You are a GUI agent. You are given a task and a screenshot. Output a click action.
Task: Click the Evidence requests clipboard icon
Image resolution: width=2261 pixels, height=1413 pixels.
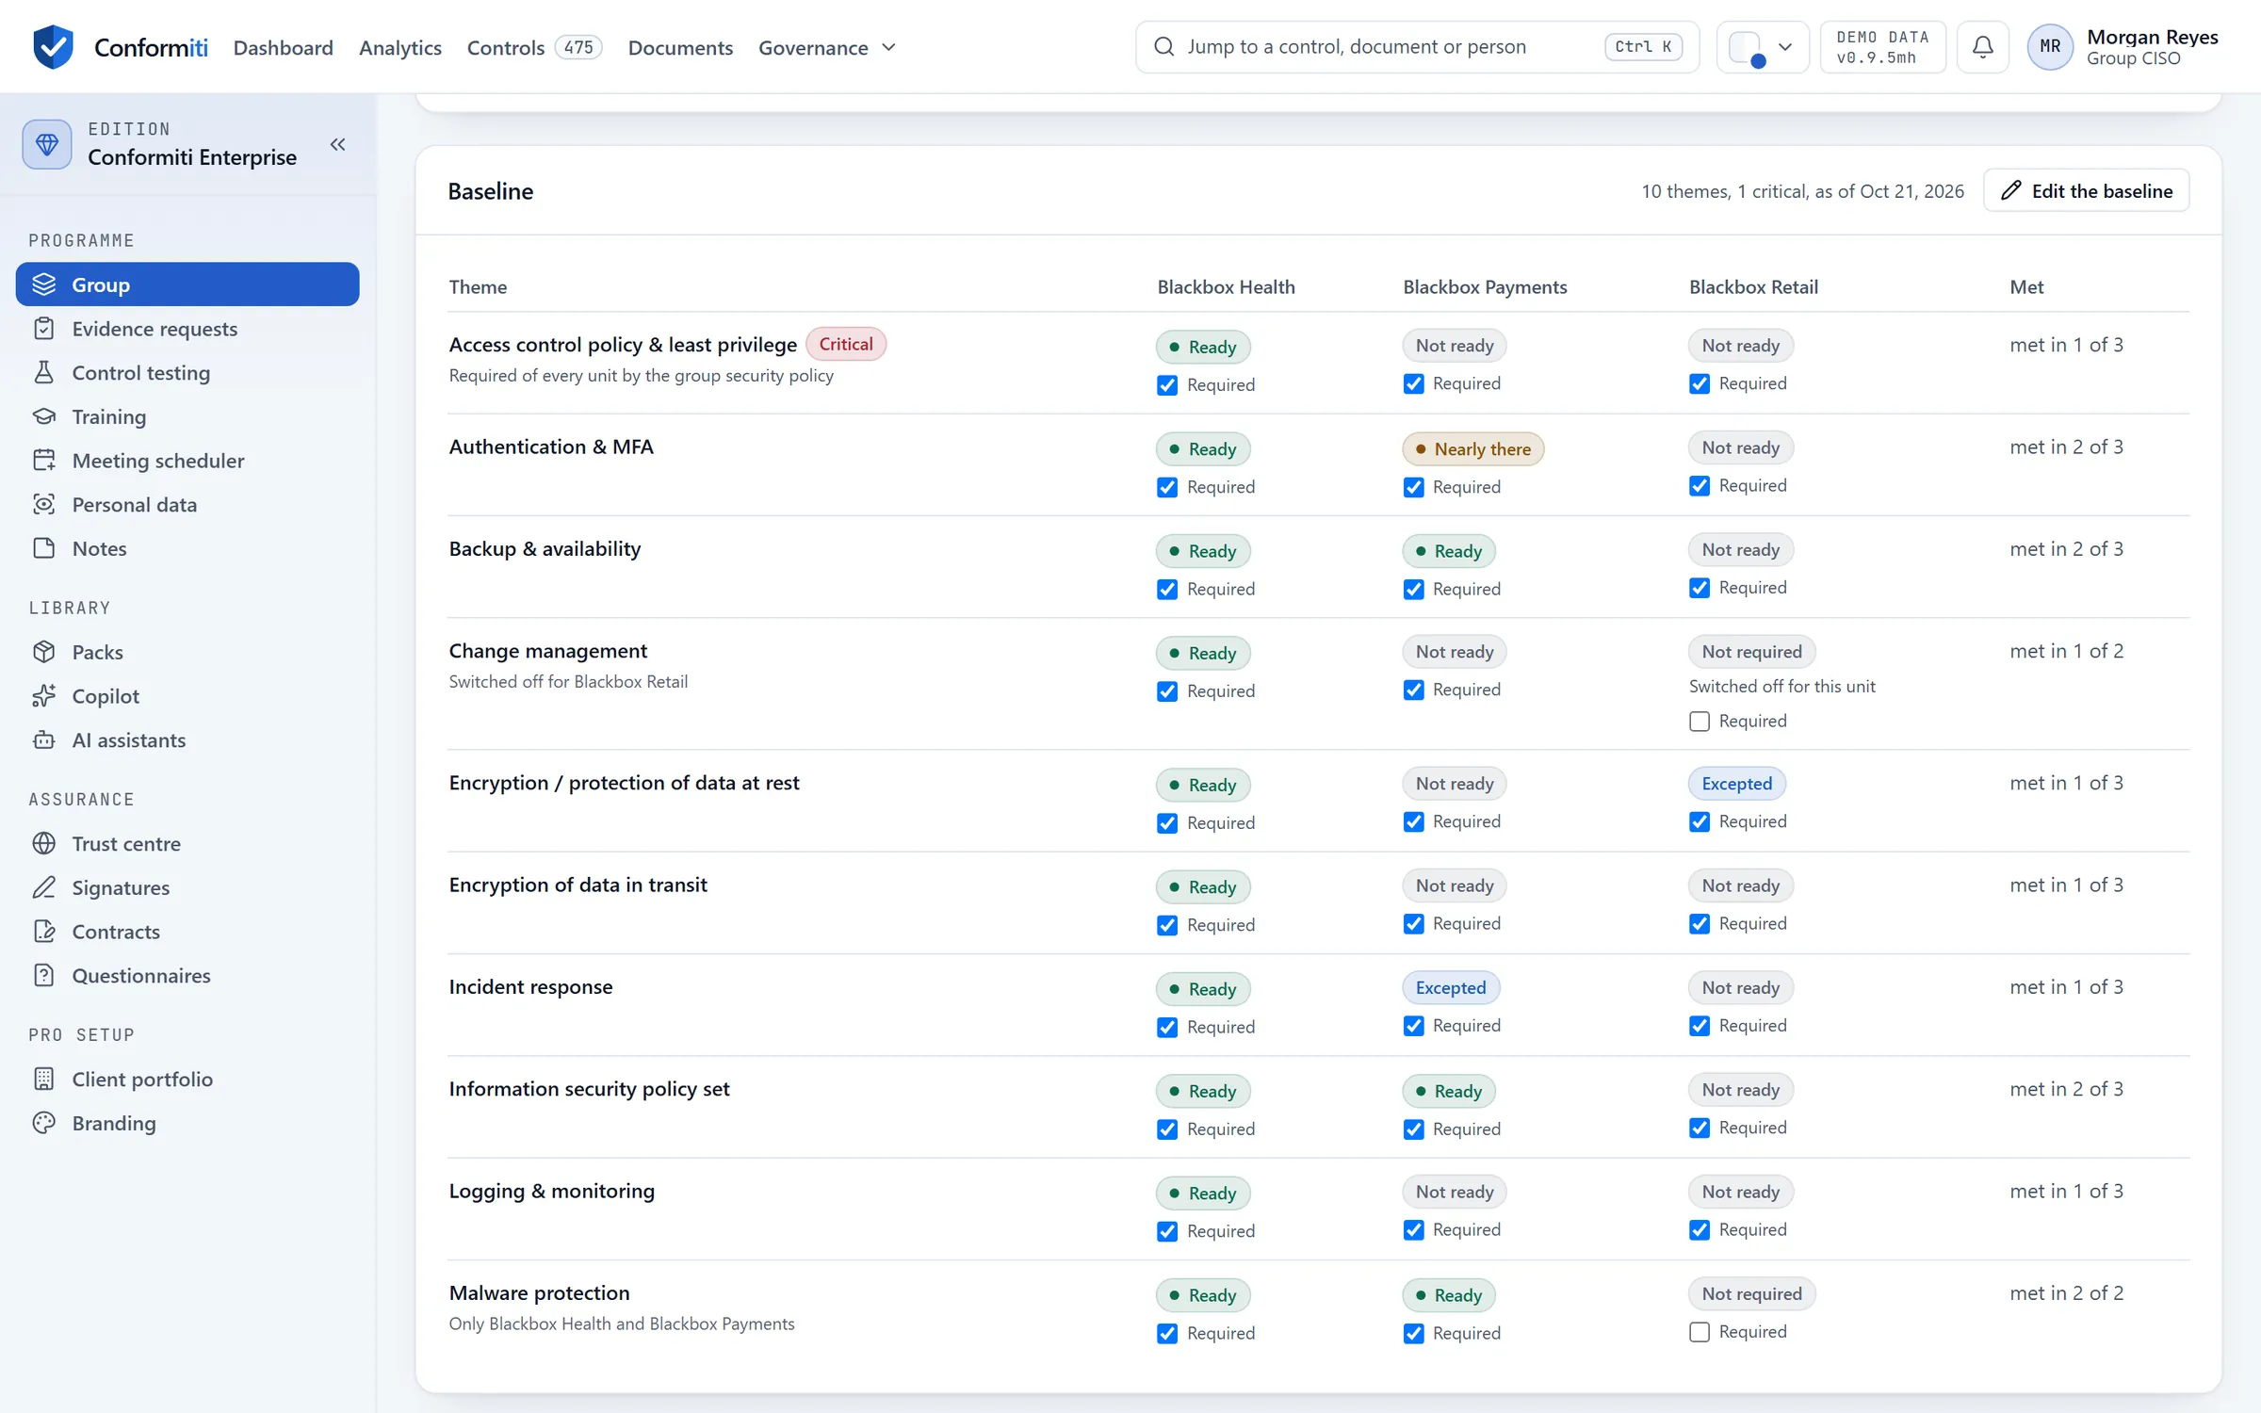44,329
